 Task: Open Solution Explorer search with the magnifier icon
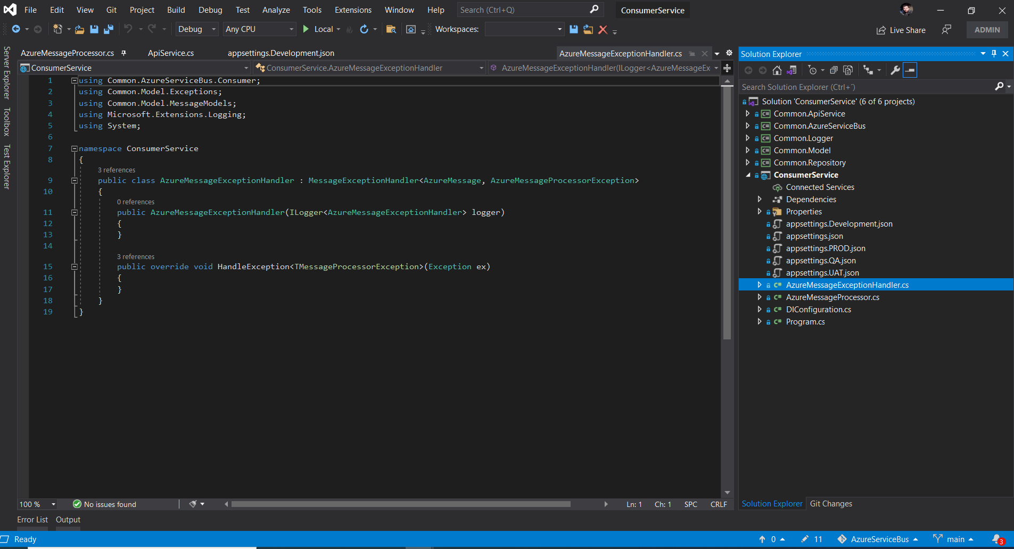click(x=1000, y=87)
